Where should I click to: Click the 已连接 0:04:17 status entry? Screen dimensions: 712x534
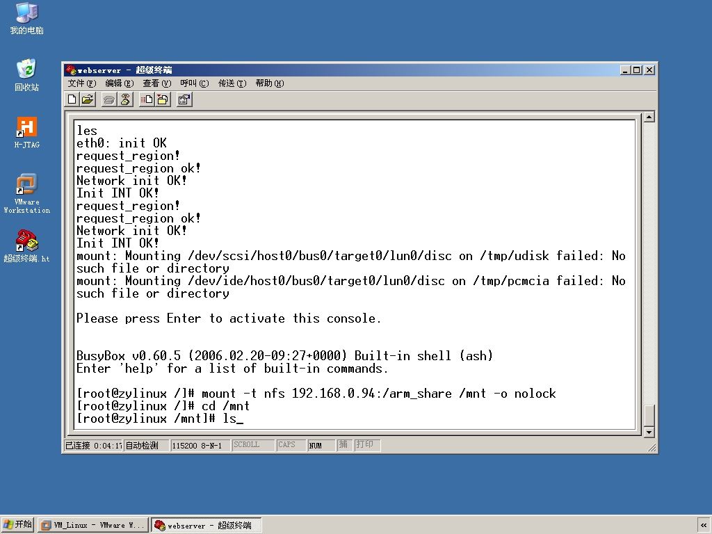pos(93,446)
